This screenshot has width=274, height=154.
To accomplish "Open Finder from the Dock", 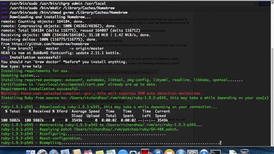I will point(30,152).
